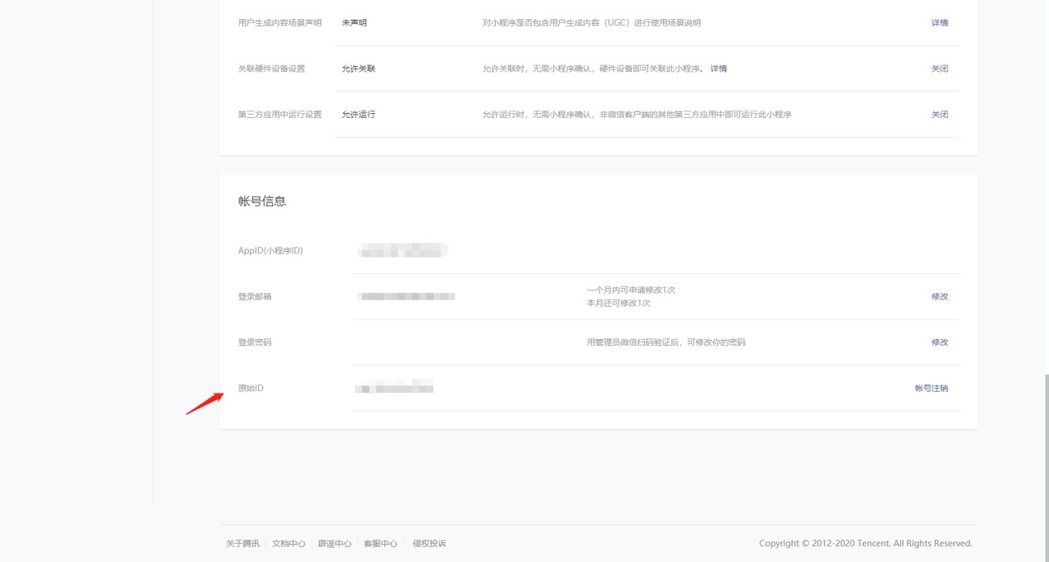
Task: Open inline 详情 link in hardware association description
Action: (x=718, y=68)
